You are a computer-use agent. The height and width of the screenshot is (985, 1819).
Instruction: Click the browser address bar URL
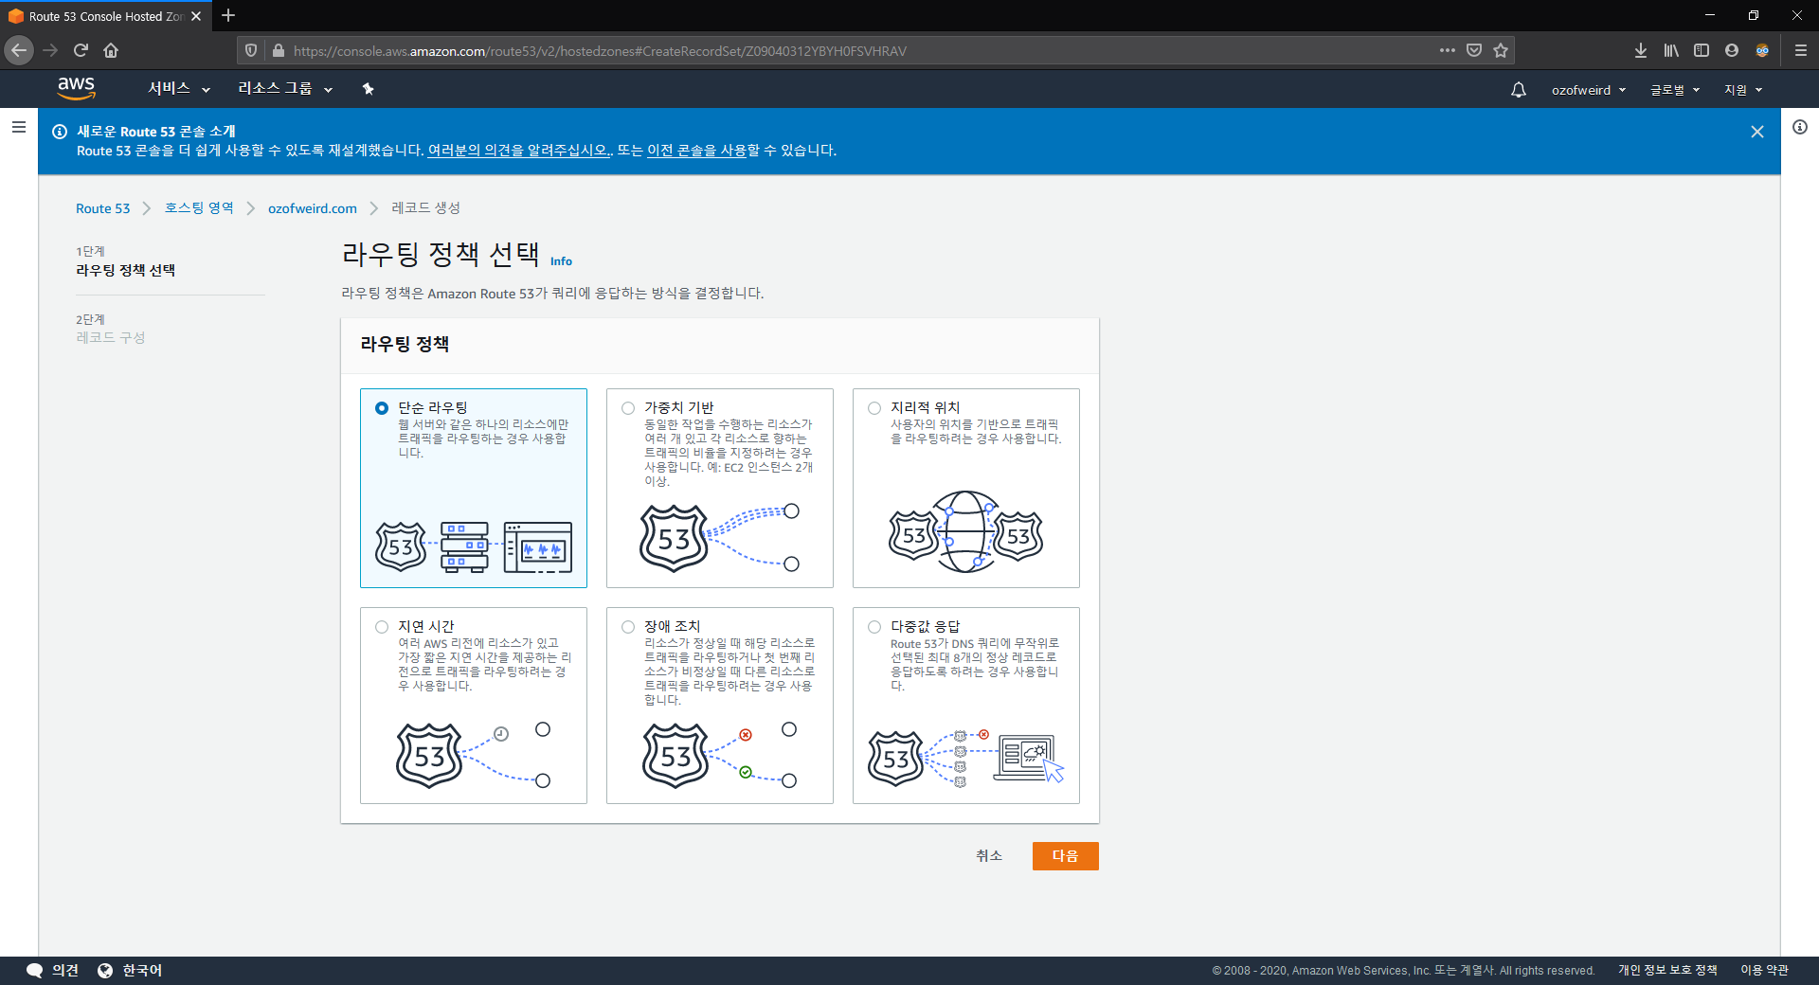600,51
